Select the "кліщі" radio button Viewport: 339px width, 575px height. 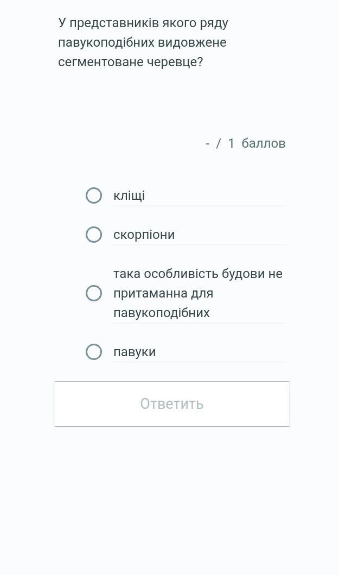pos(94,195)
